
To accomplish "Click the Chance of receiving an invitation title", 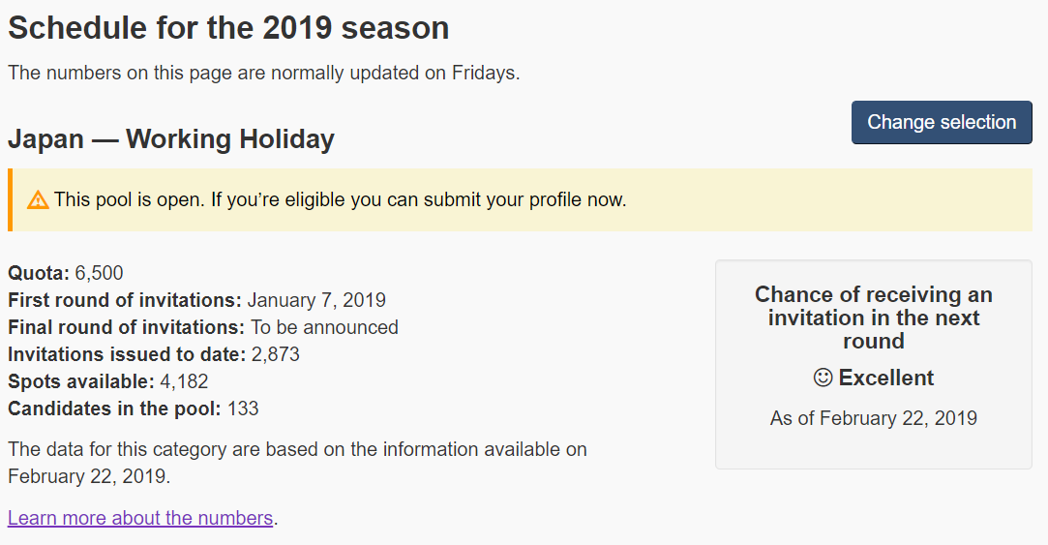I will click(x=874, y=318).
